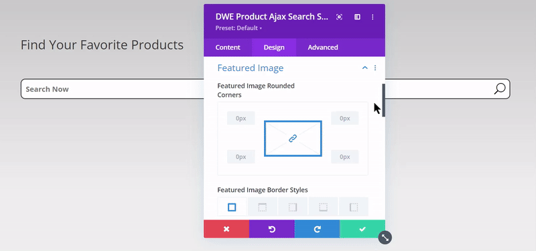Click the Featured Image Rounded Corners label
This screenshot has height=251, width=536.
coord(256,90)
